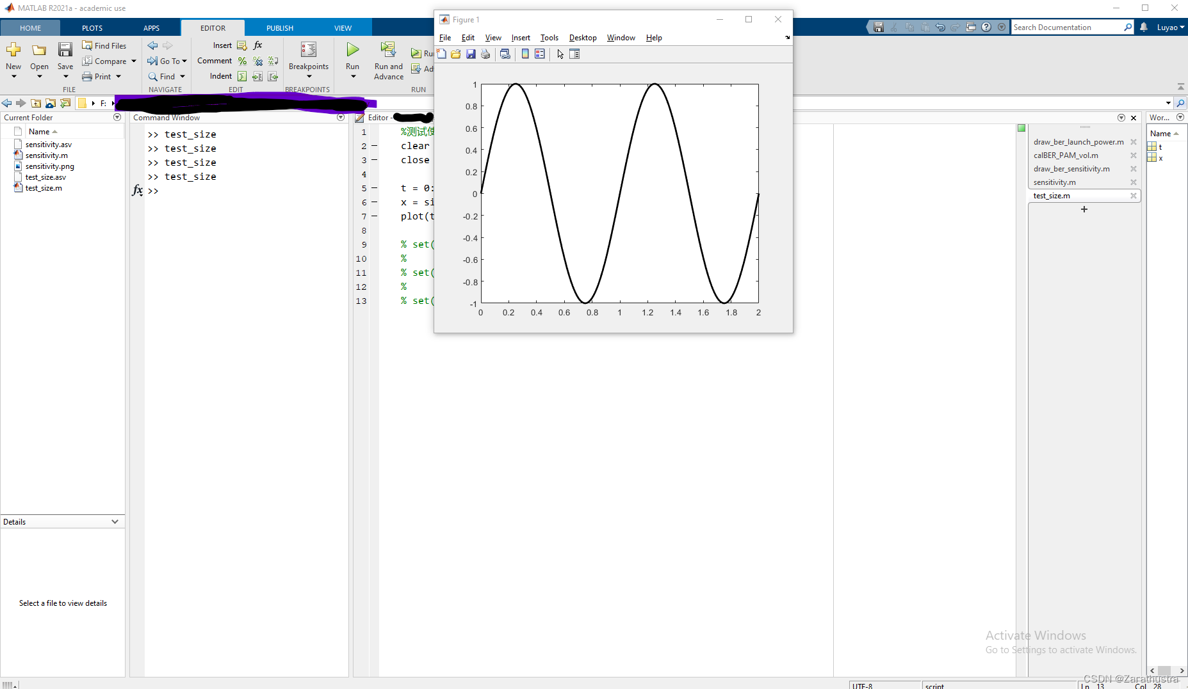The width and height of the screenshot is (1188, 689).
Task: Click the Run green arrow button
Action: (x=352, y=50)
